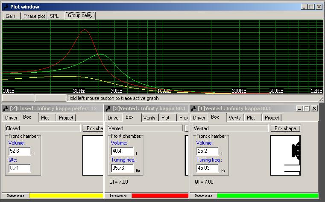Open the Phase plot tab
The width and height of the screenshot is (325, 202).
(x=34, y=16)
